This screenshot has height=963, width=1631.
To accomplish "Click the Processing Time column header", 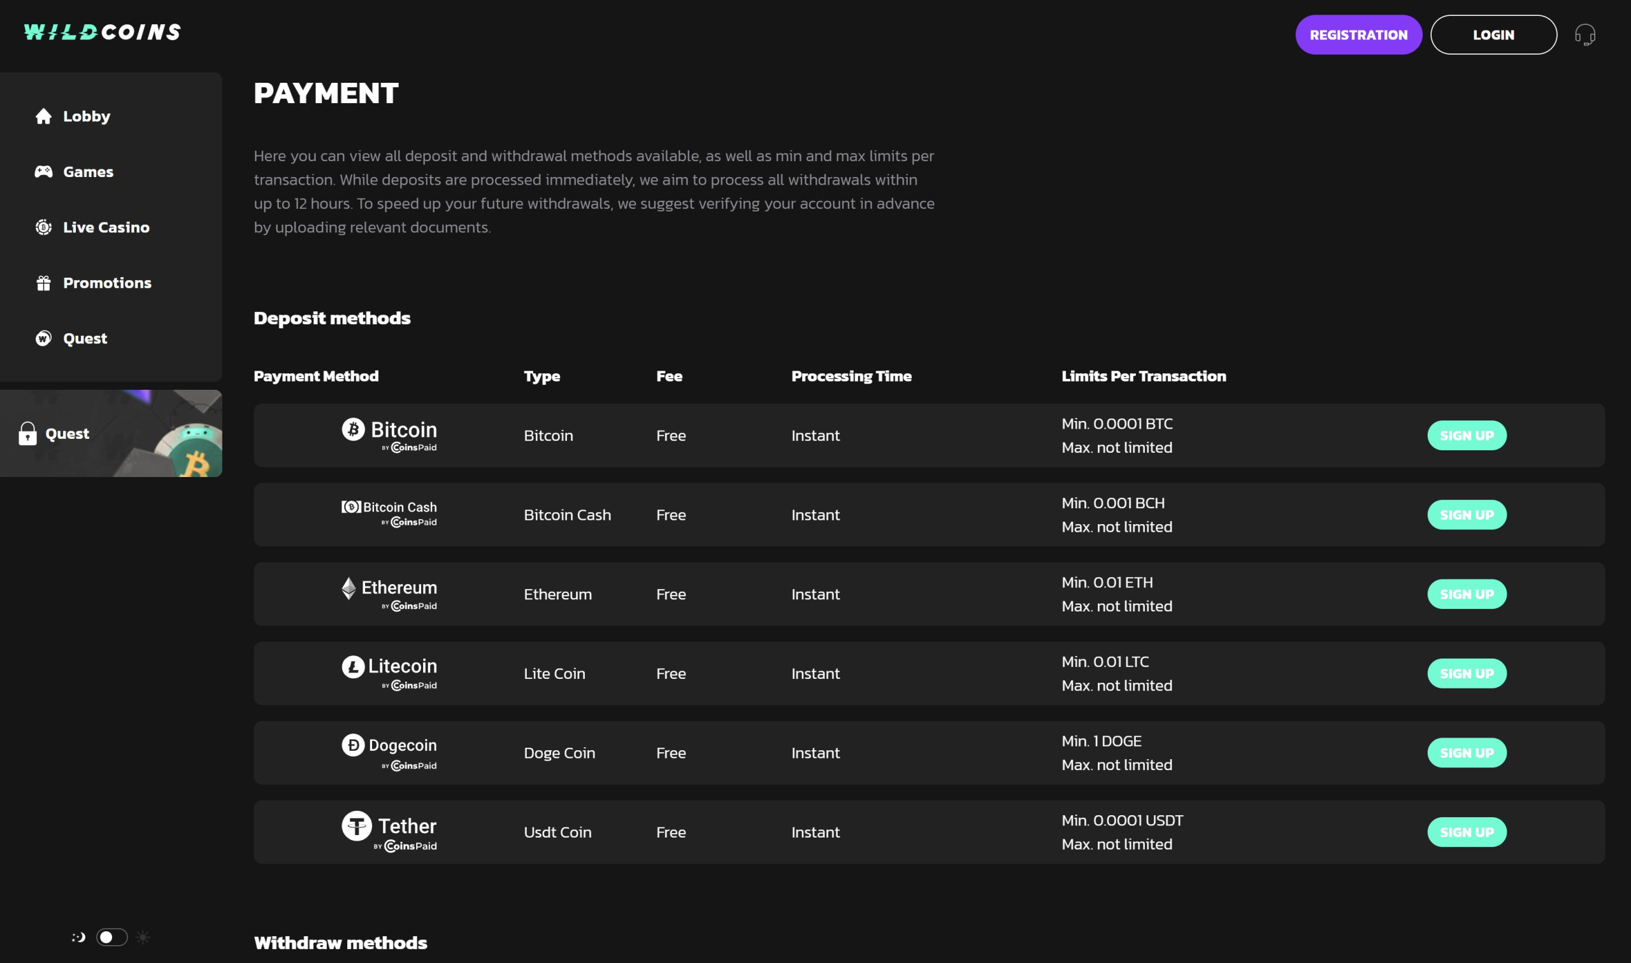I will pos(852,376).
